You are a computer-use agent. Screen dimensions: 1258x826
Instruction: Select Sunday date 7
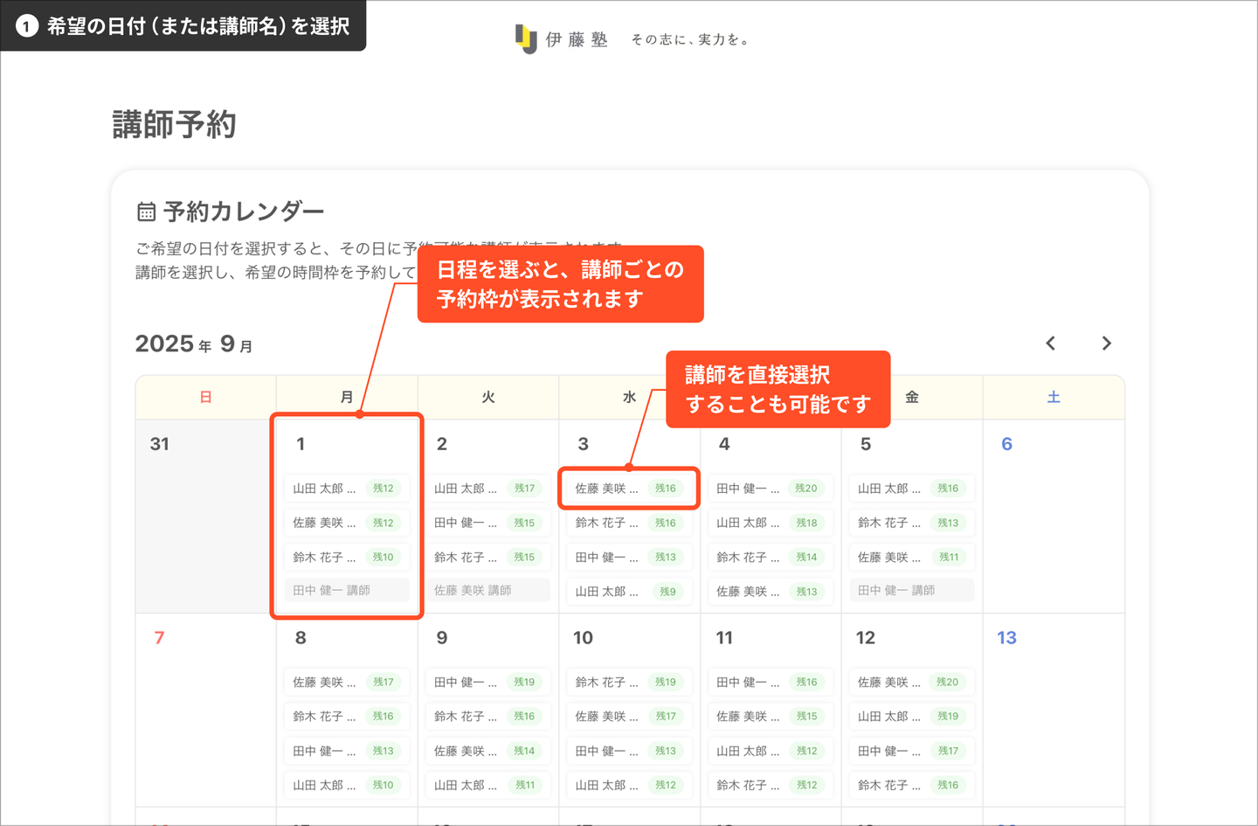click(159, 638)
